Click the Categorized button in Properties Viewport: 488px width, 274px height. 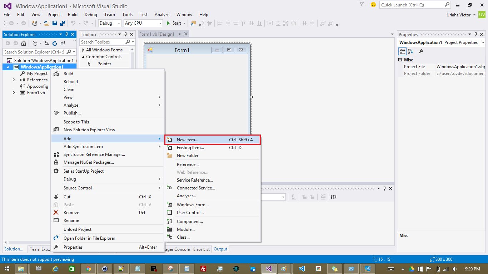tap(402, 51)
